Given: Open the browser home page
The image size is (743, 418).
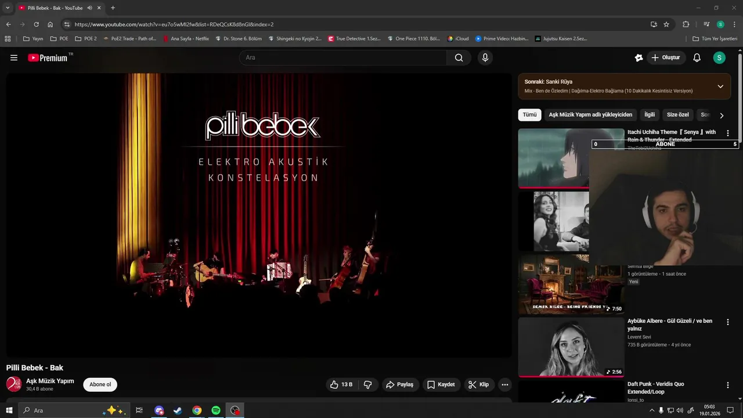Looking at the screenshot, I should [51, 24].
